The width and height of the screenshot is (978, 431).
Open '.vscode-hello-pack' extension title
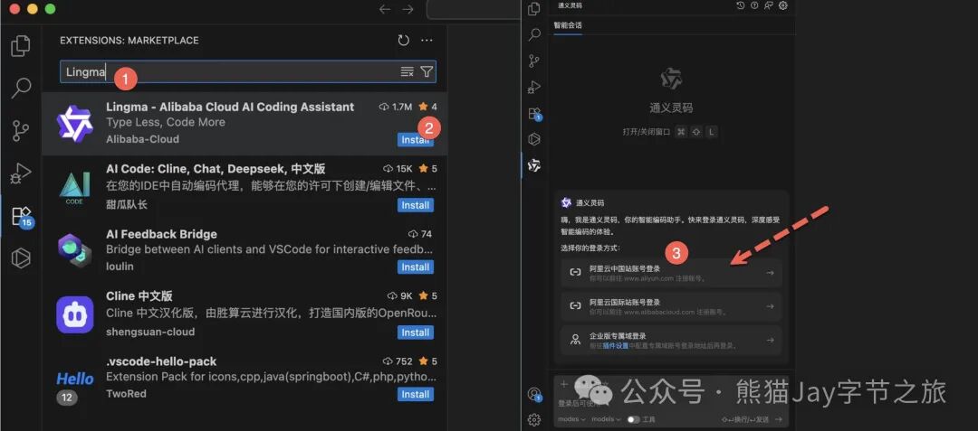[161, 361]
